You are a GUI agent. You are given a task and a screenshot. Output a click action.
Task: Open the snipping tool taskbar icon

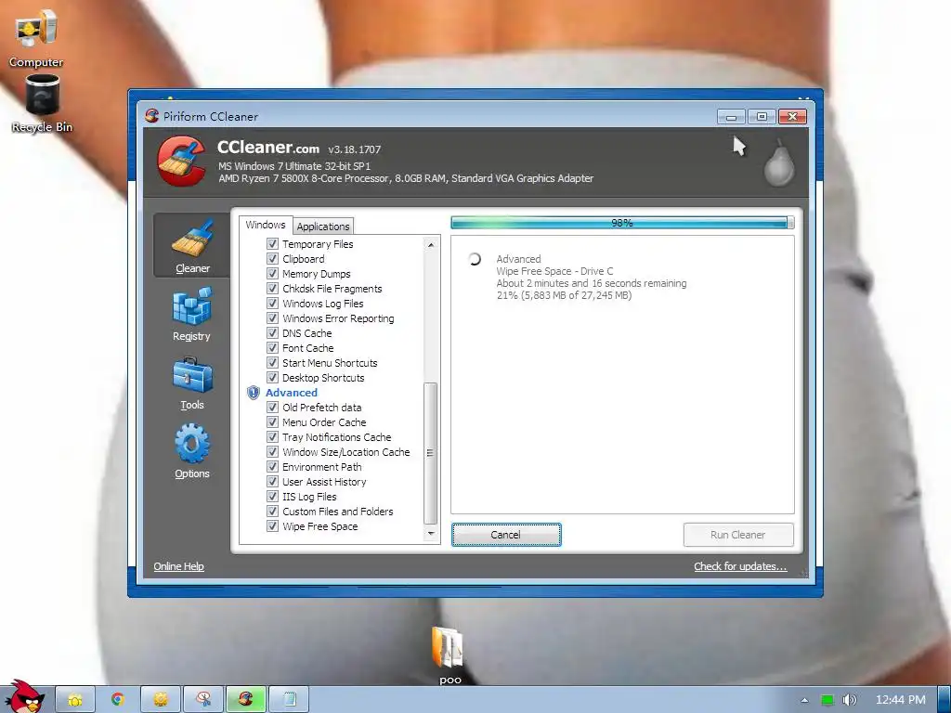(203, 700)
